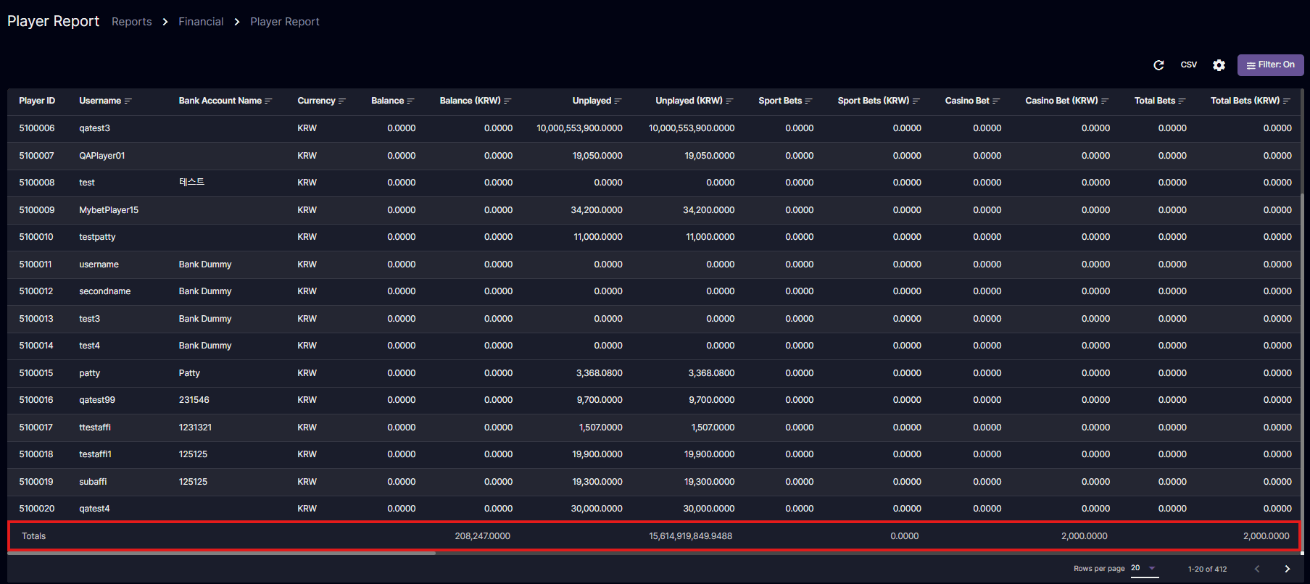
Task: Click the Balance column filter icon
Action: [x=411, y=101]
